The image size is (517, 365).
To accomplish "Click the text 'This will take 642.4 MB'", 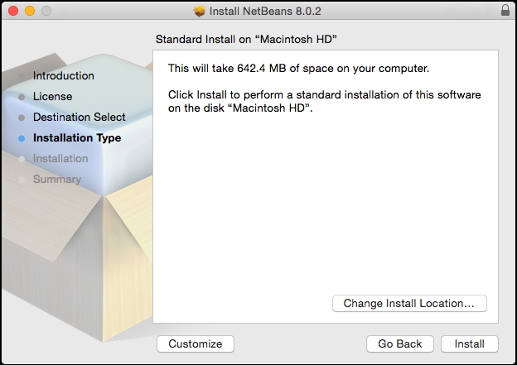I will click(226, 68).
